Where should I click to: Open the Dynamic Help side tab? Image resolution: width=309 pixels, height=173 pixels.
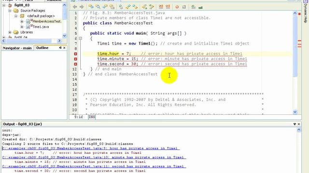tap(306, 13)
